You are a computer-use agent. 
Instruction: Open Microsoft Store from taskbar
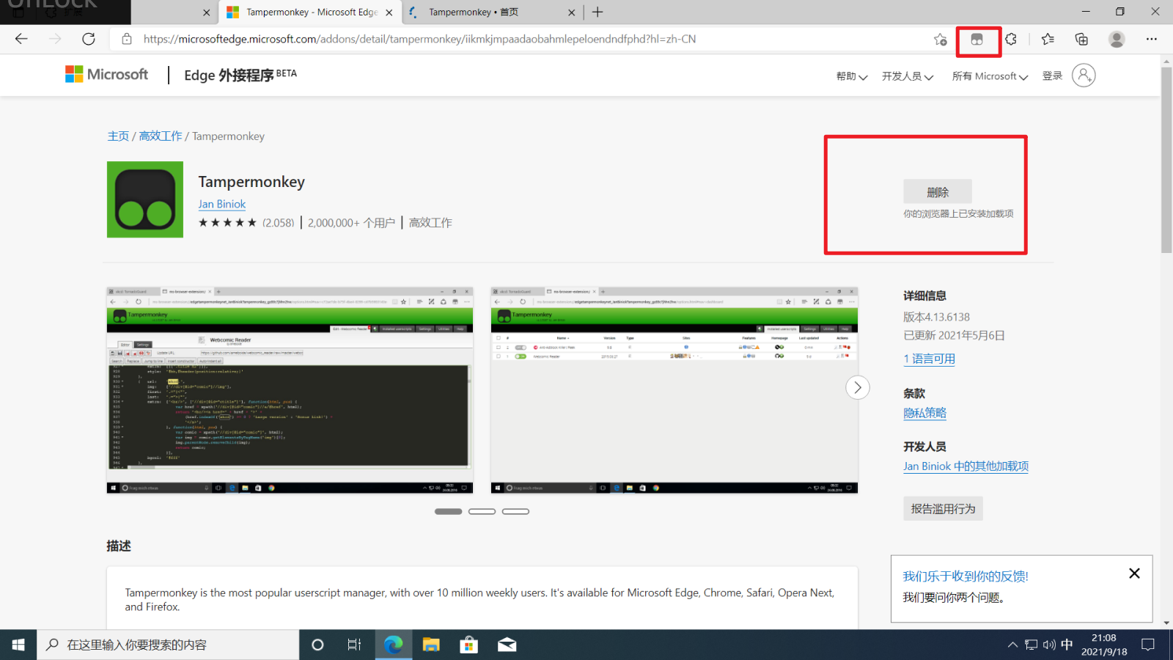click(468, 645)
